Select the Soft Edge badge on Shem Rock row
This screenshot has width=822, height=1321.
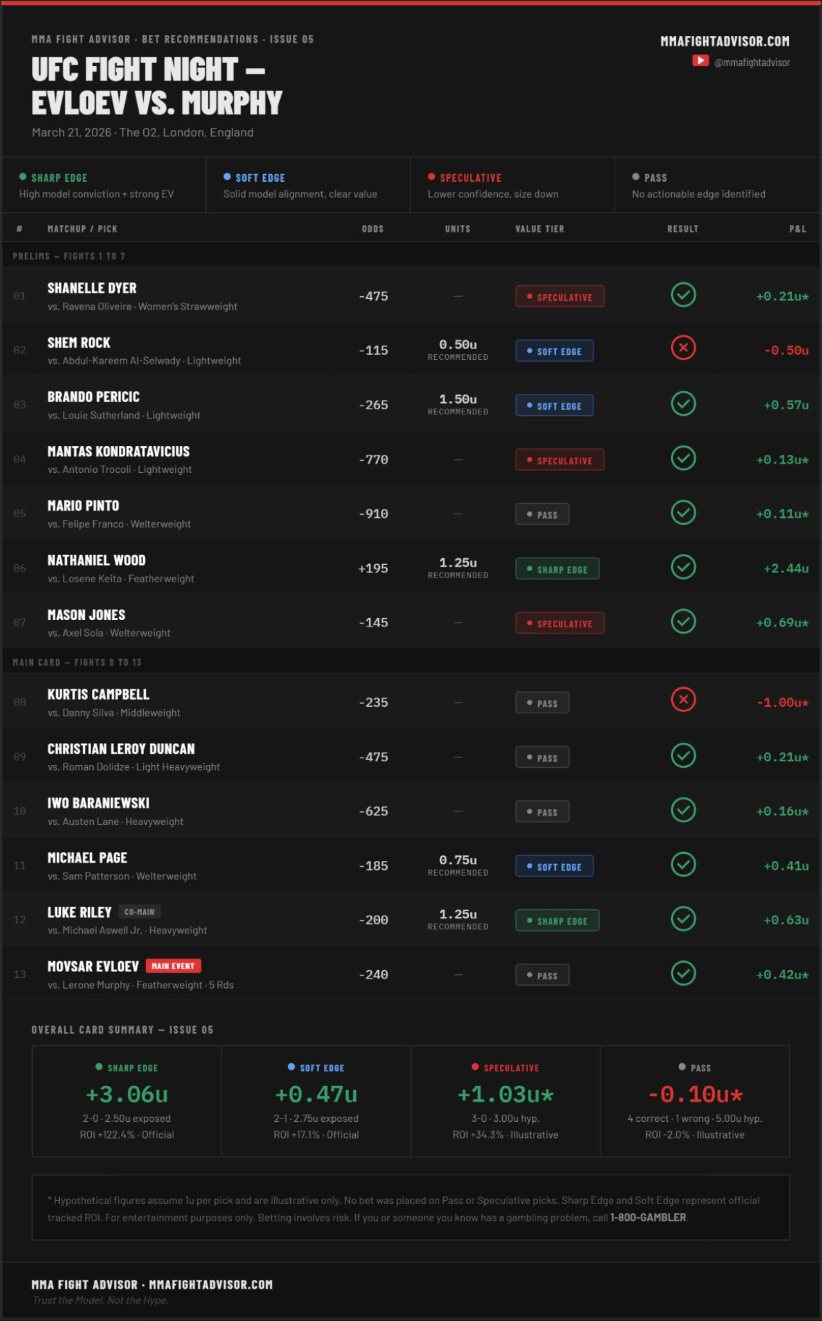click(x=554, y=351)
